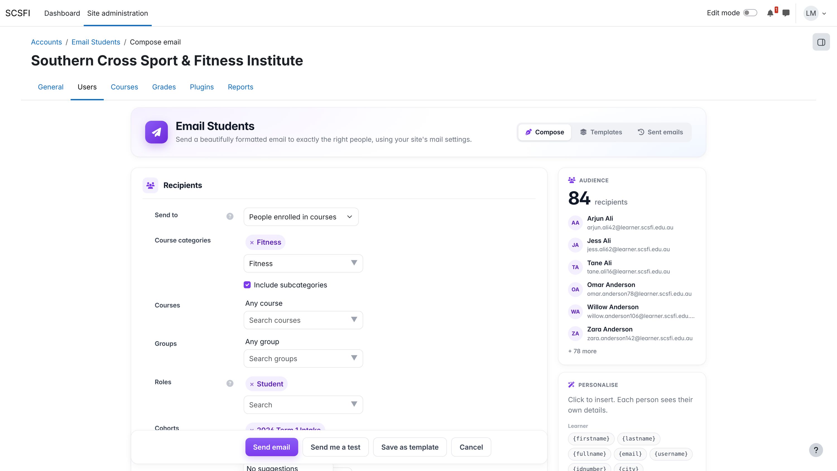
Task: Click Save as template button
Action: pyautogui.click(x=410, y=447)
